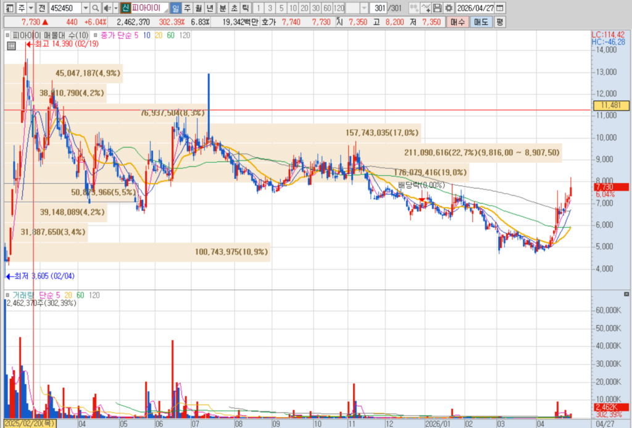
Task: Select the 10 interval button
Action: (x=293, y=7)
